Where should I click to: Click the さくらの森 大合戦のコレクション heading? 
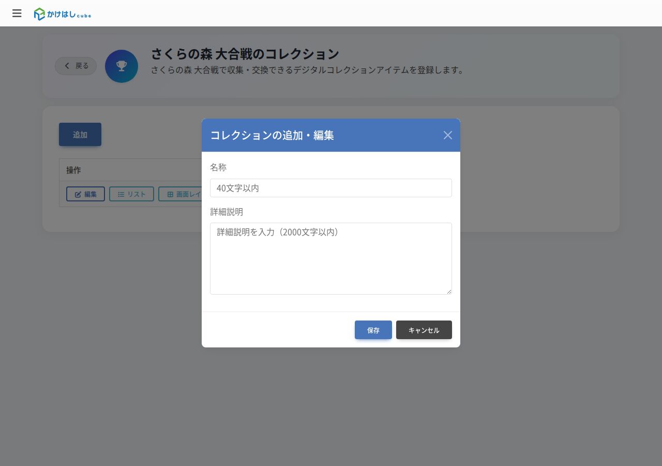click(245, 53)
